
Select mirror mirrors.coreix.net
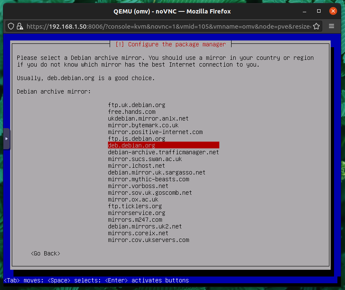click(x=138, y=233)
